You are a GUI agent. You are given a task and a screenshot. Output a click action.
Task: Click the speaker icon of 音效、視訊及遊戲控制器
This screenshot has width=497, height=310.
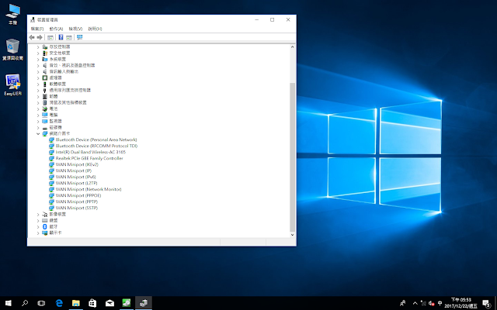45,65
